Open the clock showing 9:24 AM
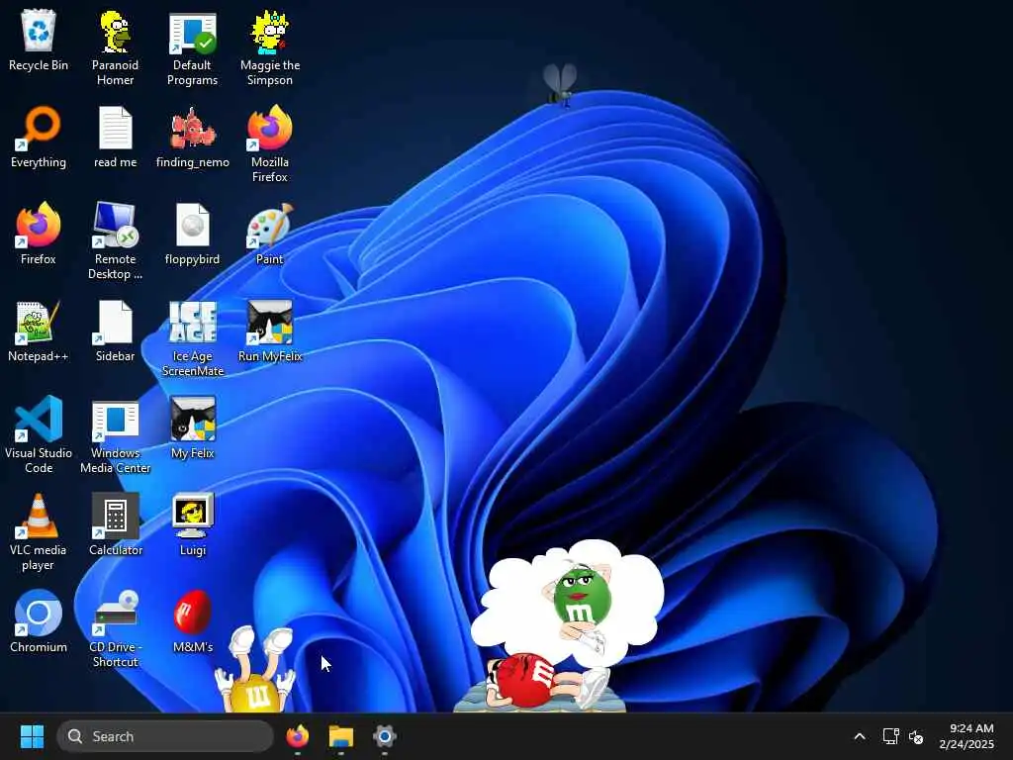Viewport: 1013px width, 760px height. point(967,736)
